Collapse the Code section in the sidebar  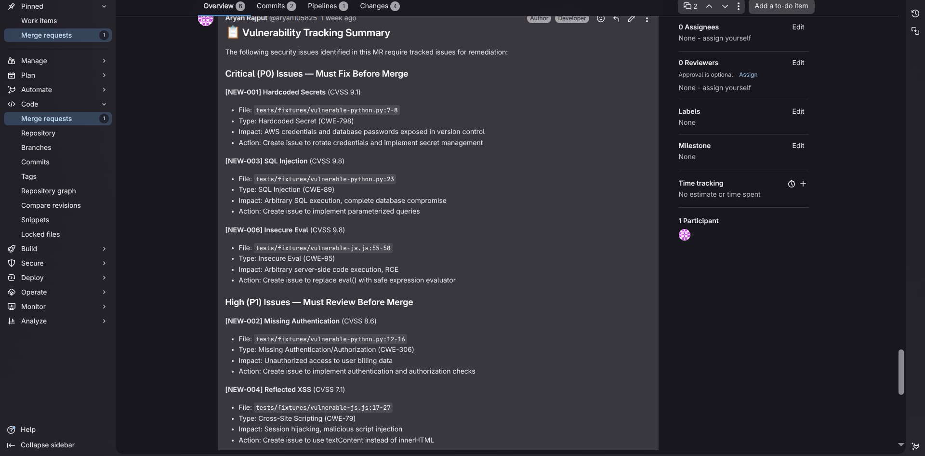[x=104, y=104]
